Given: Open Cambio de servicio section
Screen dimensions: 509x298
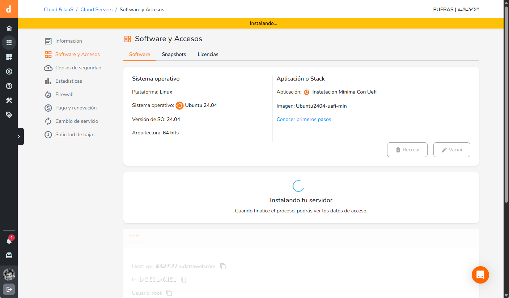Looking at the screenshot, I should tap(71, 121).
